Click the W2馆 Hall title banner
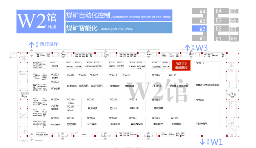The width and height of the screenshot is (256, 148). tap(40, 21)
